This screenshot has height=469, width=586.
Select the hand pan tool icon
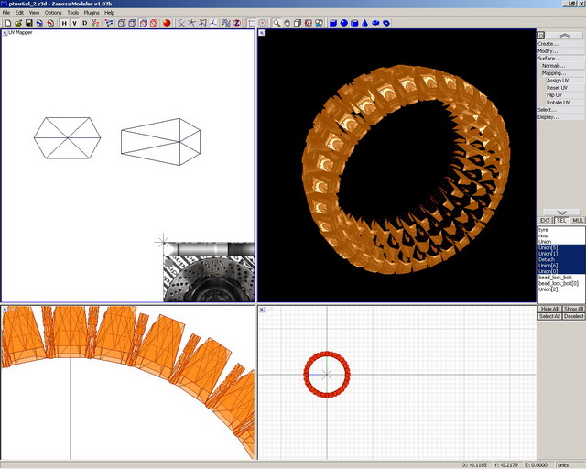[x=288, y=23]
